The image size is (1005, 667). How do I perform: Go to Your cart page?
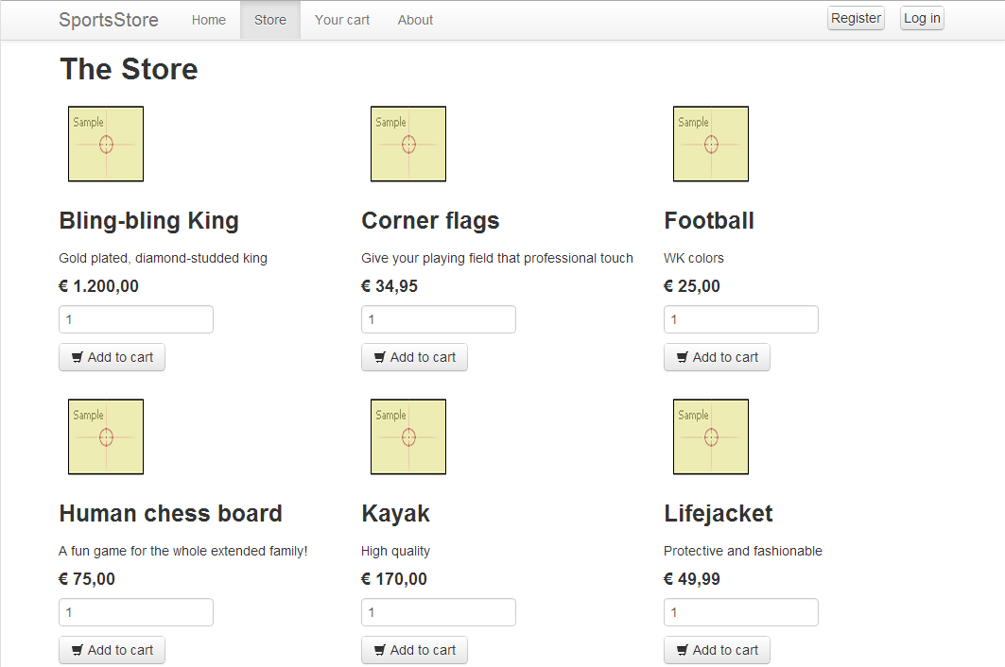(x=341, y=20)
